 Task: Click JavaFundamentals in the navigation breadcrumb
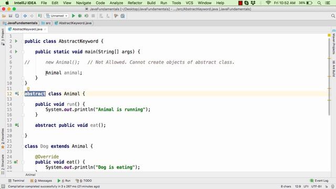(20, 23)
